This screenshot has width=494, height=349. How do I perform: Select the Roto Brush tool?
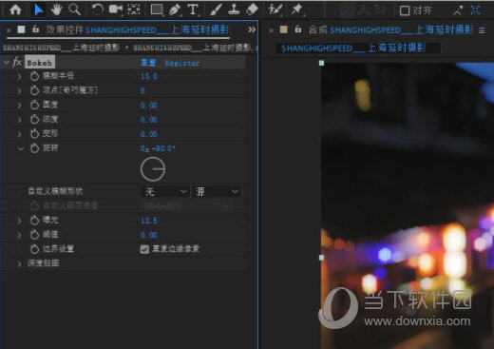(275, 10)
